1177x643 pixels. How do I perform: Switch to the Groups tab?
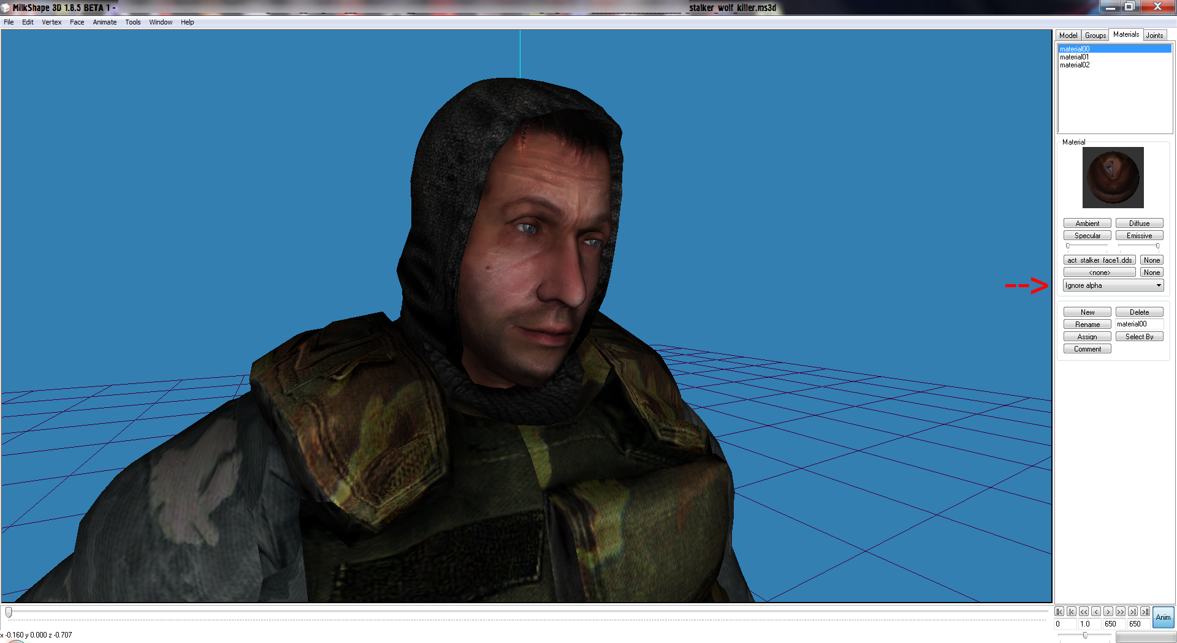click(x=1095, y=36)
